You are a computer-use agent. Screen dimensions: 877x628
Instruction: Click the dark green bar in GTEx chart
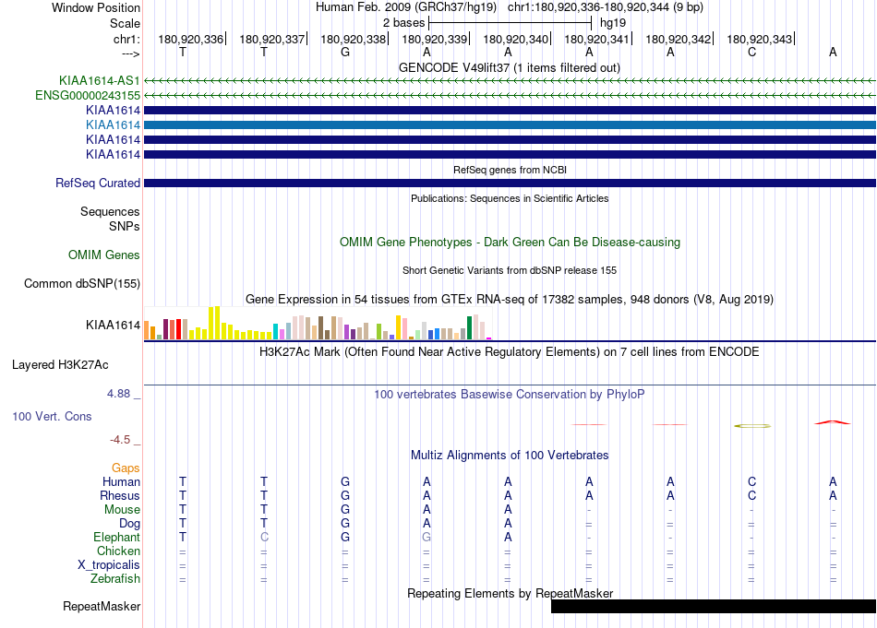tap(470, 328)
